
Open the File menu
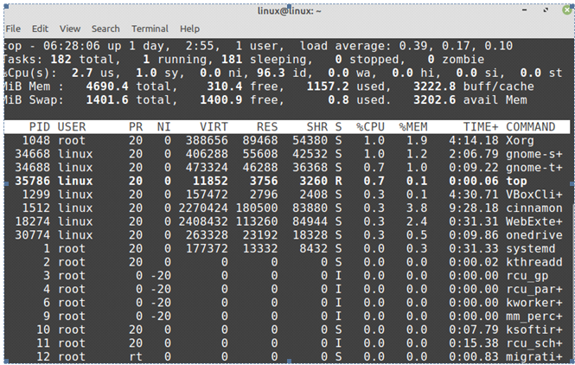(x=13, y=29)
